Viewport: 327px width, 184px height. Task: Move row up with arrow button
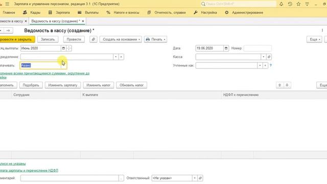[279, 85]
